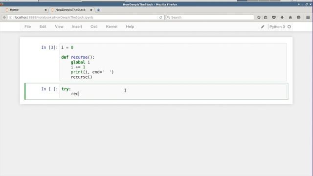Open the bookmarks library icon
The height and width of the screenshot is (176, 313).
click(266, 18)
